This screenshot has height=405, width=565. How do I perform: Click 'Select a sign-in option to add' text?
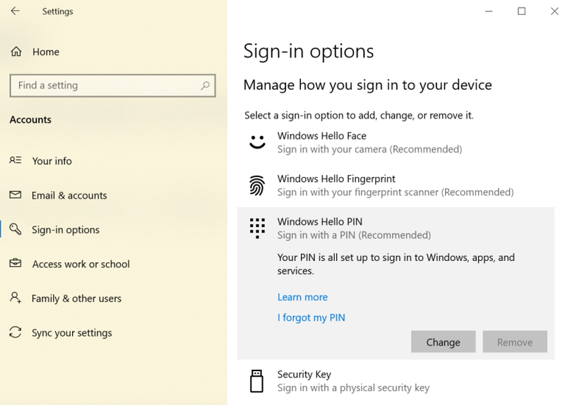coord(359,116)
